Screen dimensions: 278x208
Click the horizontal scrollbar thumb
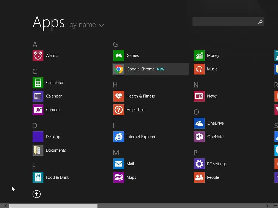pos(53,206)
